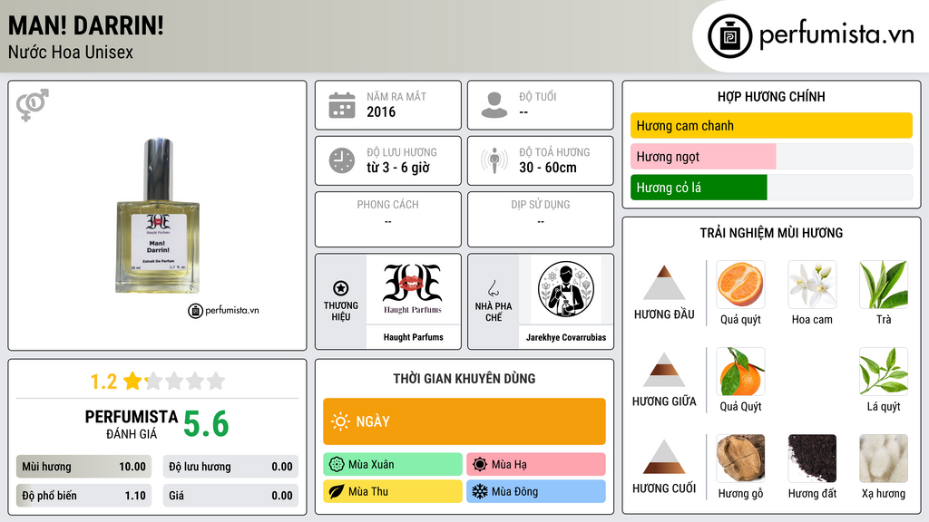Select the Quả quýt top note image
Image resolution: width=929 pixels, height=522 pixels.
click(740, 284)
